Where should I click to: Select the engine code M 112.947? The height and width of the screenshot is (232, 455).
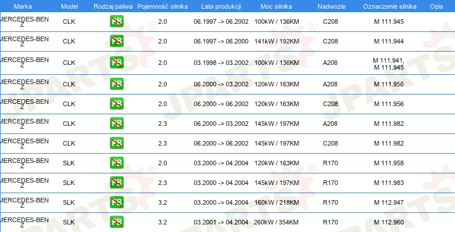pos(389,202)
